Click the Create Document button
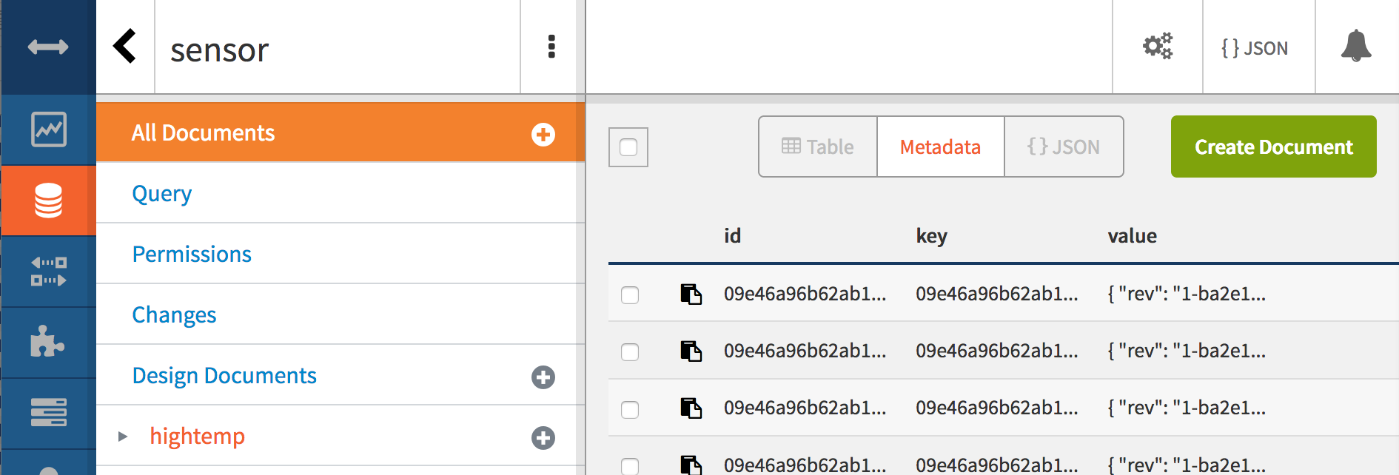The height and width of the screenshot is (475, 1399). click(x=1273, y=146)
